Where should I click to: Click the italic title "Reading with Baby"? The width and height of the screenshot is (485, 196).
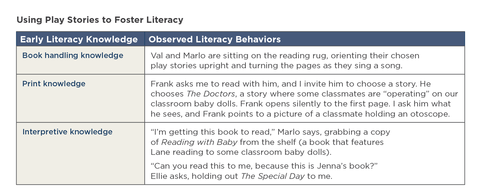point(199,142)
